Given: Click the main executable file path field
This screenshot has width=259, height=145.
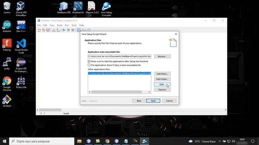Looking at the screenshot, I should (x=119, y=56).
